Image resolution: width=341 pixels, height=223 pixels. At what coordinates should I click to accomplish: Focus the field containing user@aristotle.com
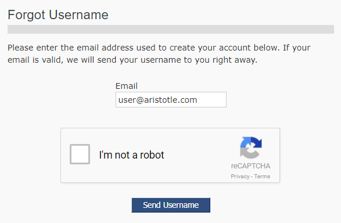pyautogui.click(x=171, y=100)
